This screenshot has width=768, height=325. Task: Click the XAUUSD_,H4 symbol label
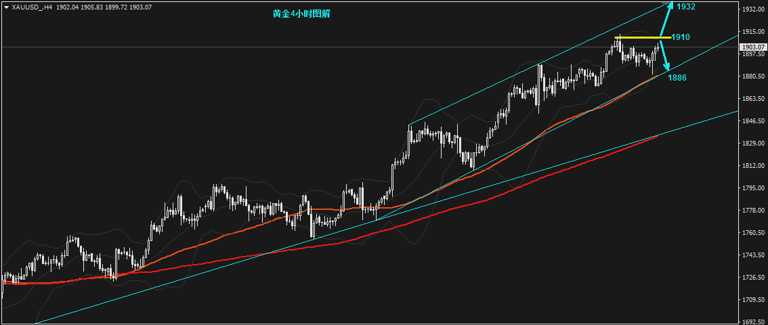point(31,8)
